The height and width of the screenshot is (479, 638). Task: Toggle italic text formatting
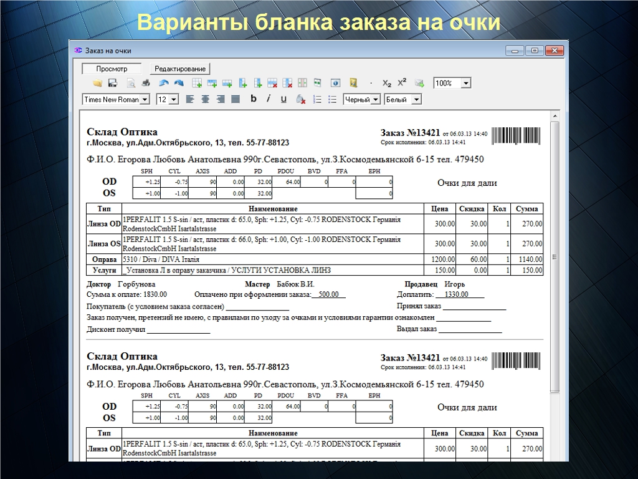pyautogui.click(x=269, y=99)
